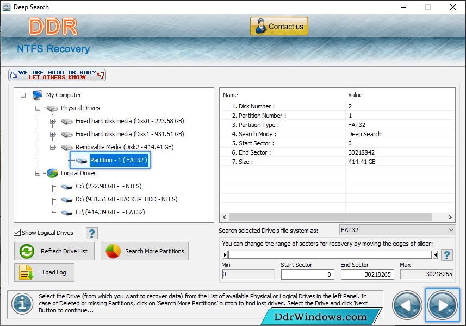The width and height of the screenshot is (466, 326).
Task: Click the '5. Start Sector :' row label
Action: tap(253, 143)
